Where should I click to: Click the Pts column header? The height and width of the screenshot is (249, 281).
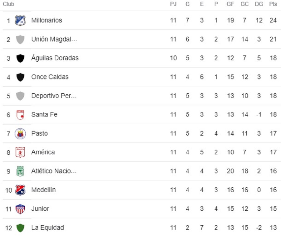(273, 4)
